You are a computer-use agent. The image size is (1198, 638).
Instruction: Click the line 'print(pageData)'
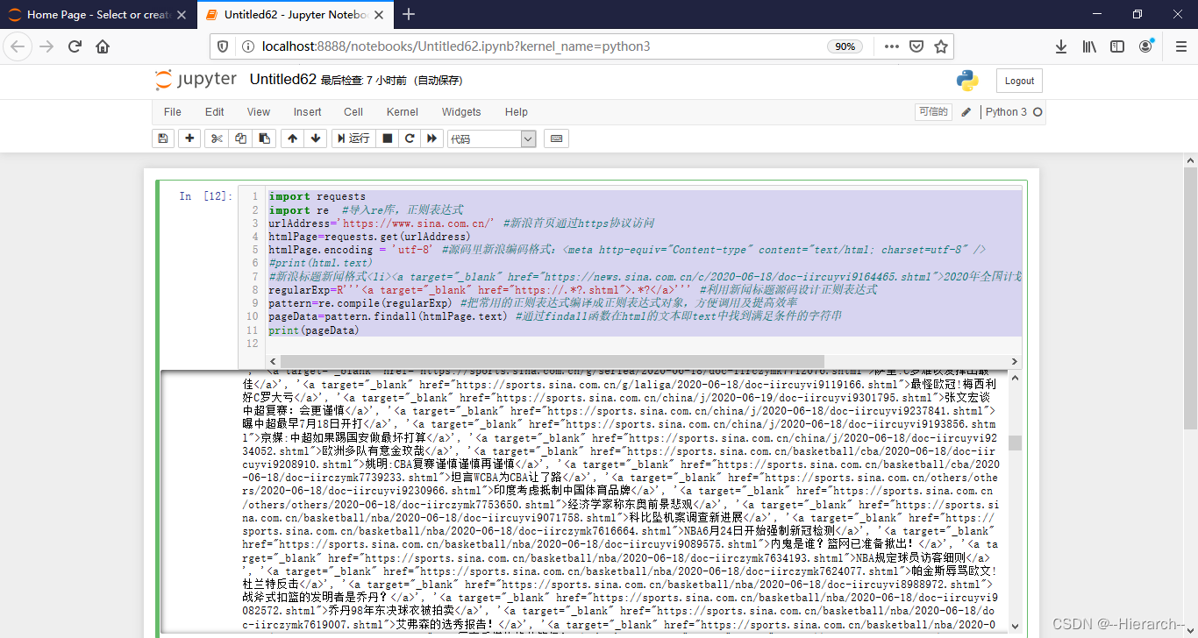314,330
